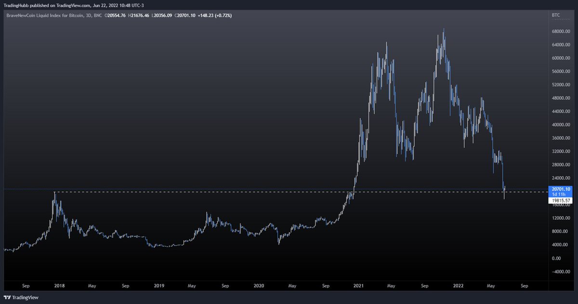Click the 8000.00 price axis label
Viewport: 578px width, 304px height.
point(560,231)
